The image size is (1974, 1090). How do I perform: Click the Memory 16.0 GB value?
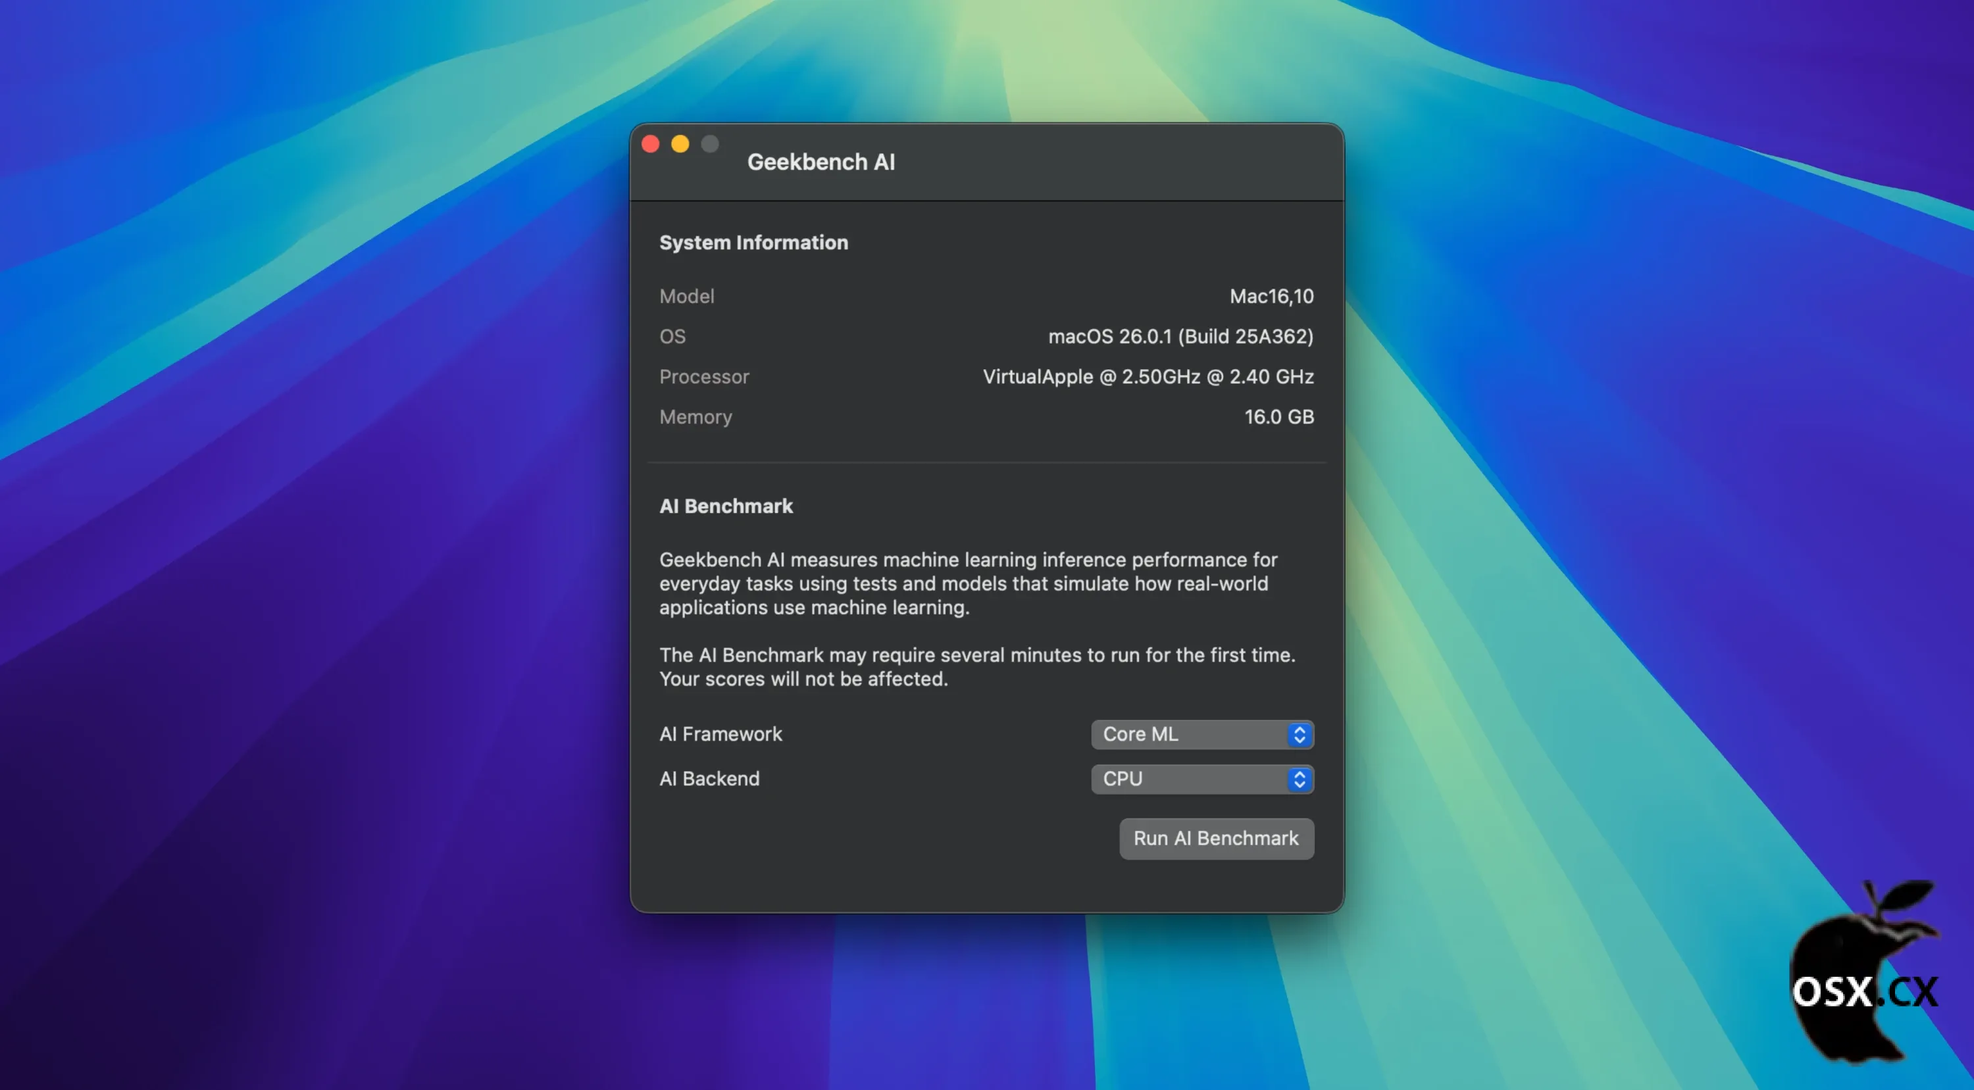point(1278,416)
